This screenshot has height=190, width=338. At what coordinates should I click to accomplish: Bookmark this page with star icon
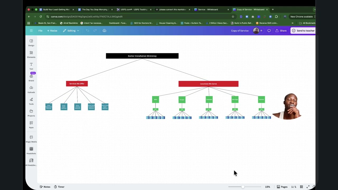click(x=233, y=17)
